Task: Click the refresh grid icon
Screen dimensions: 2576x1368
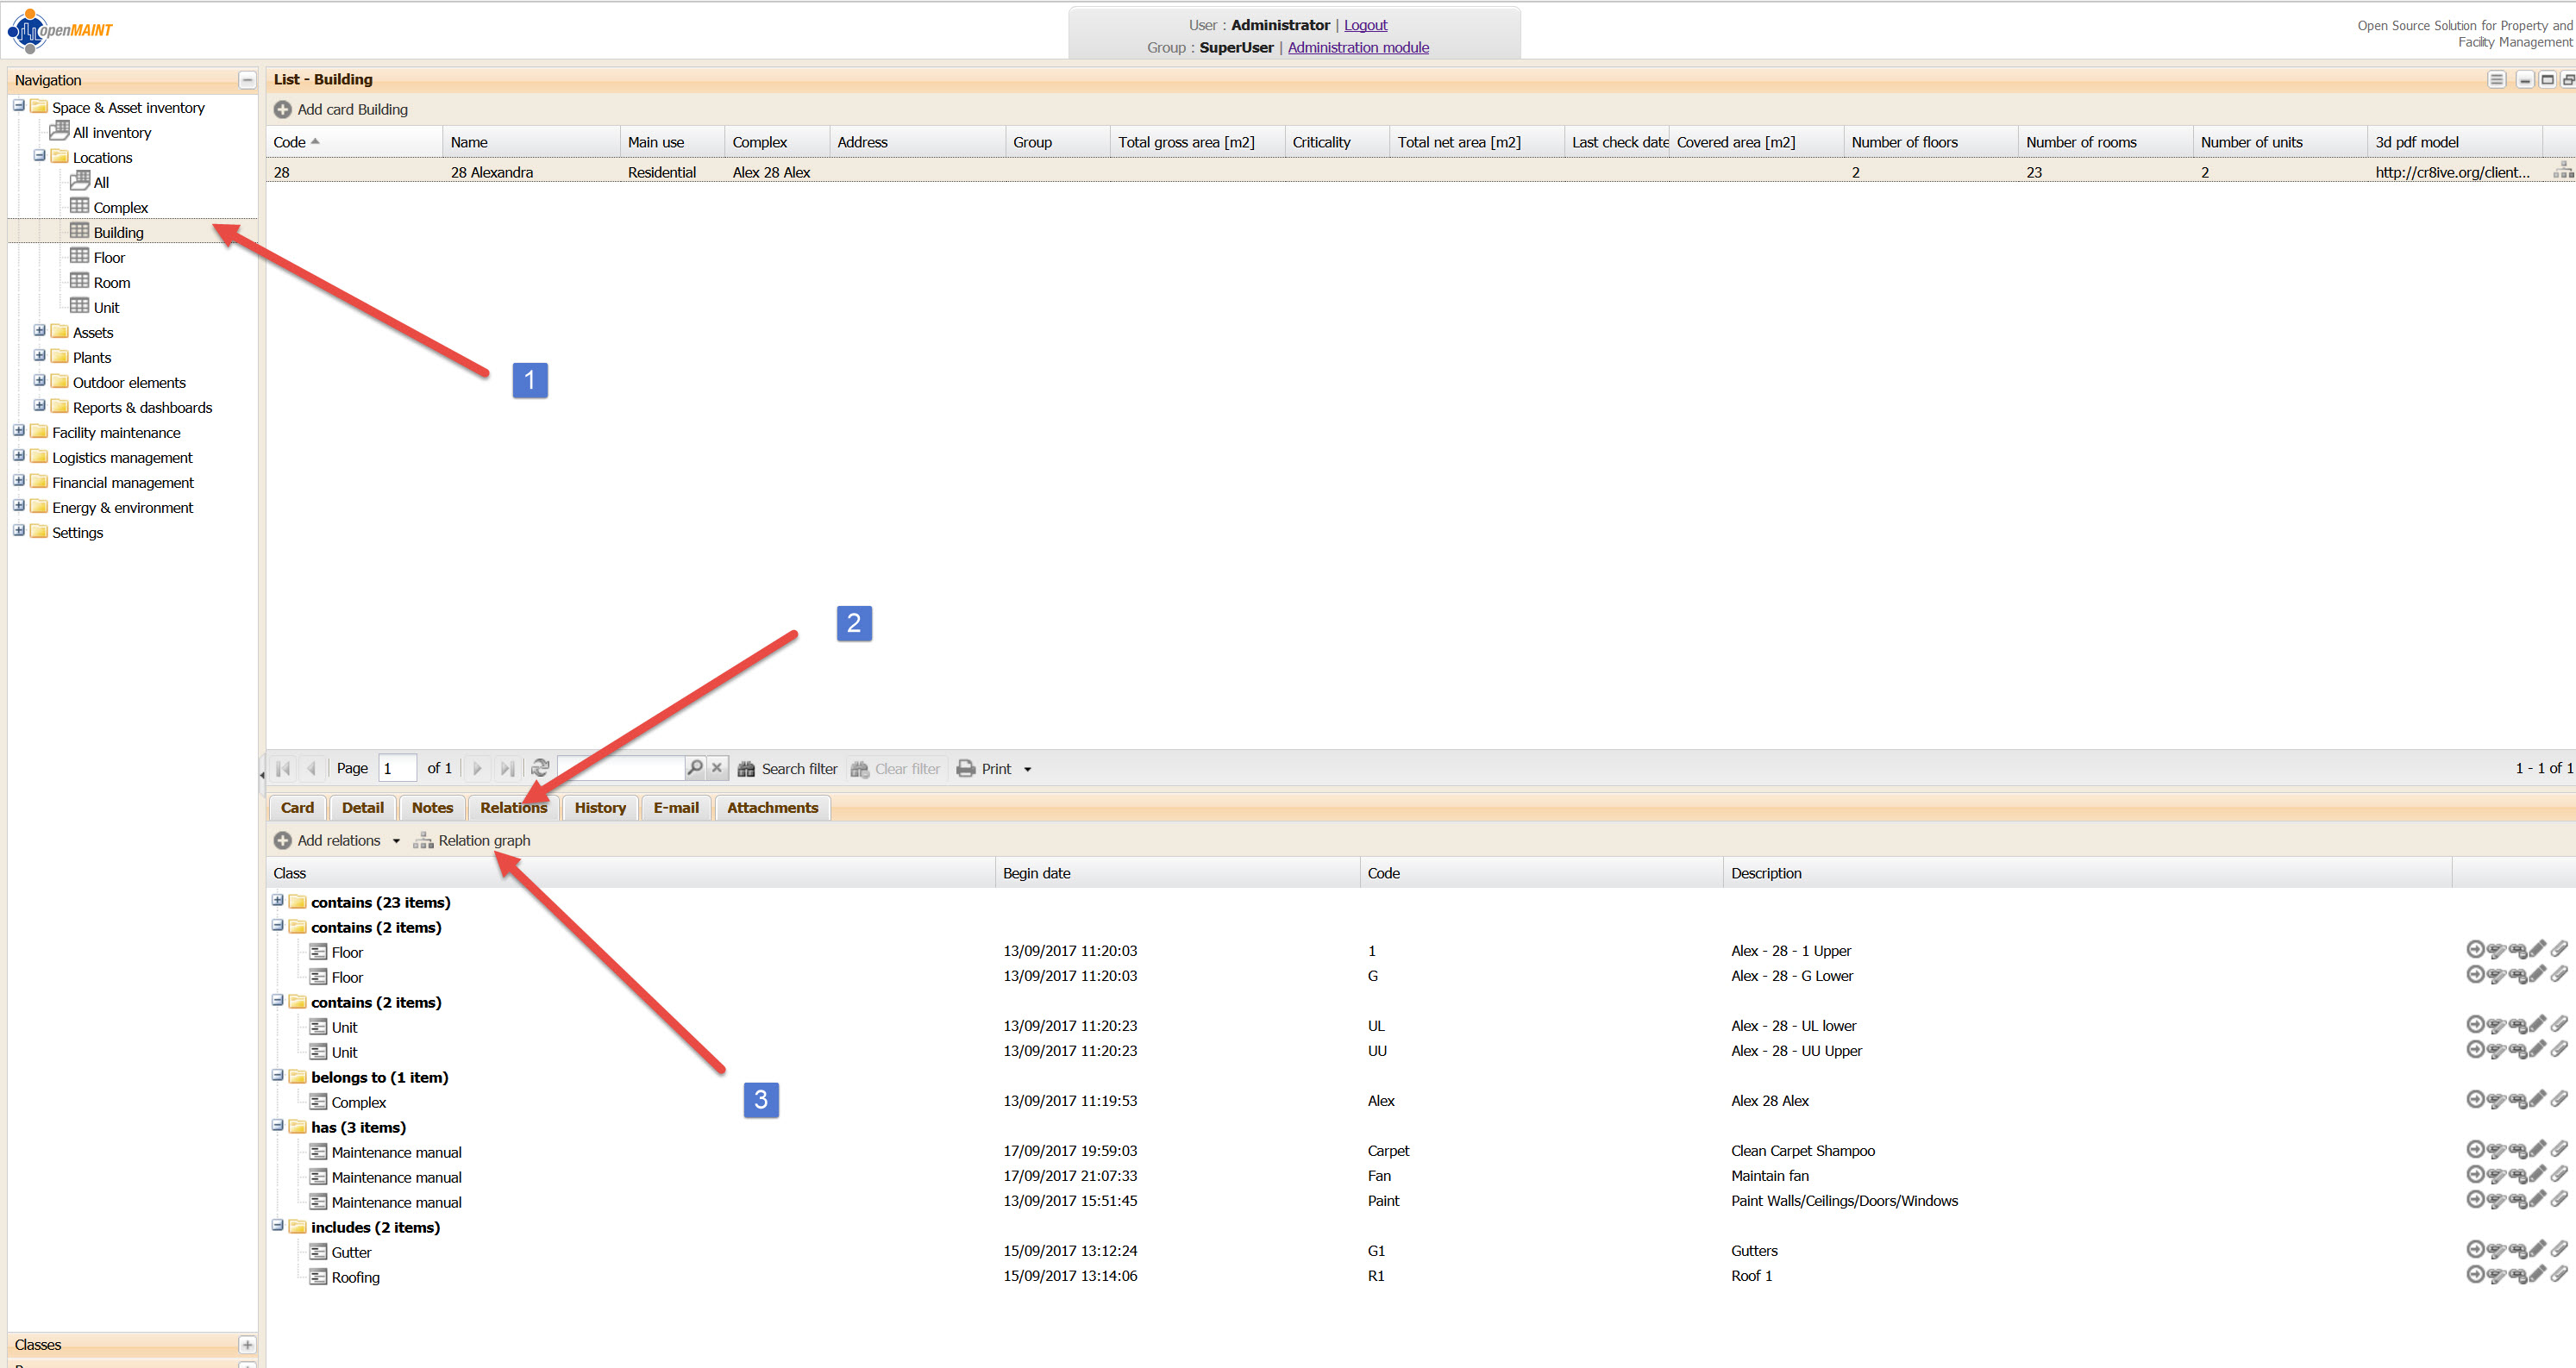Action: (x=540, y=767)
